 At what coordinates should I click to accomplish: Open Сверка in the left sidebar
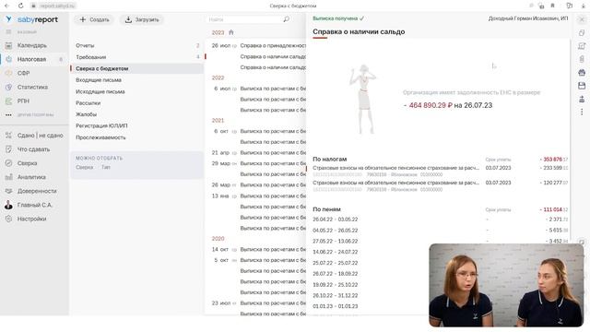click(27, 163)
